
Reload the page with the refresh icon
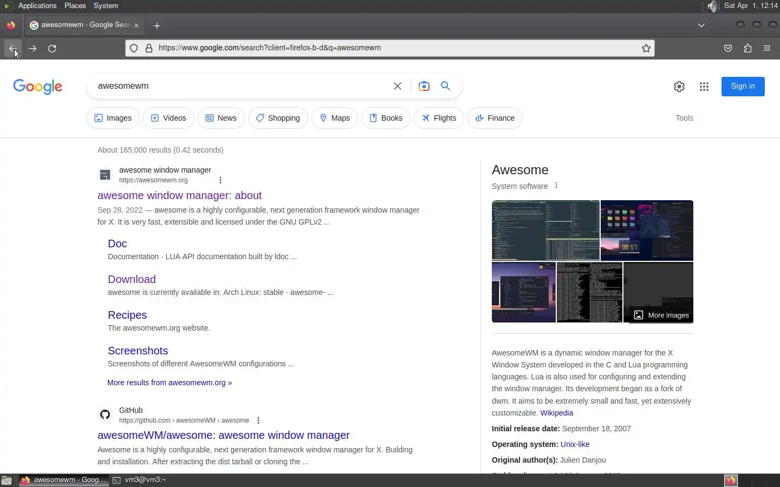click(52, 48)
